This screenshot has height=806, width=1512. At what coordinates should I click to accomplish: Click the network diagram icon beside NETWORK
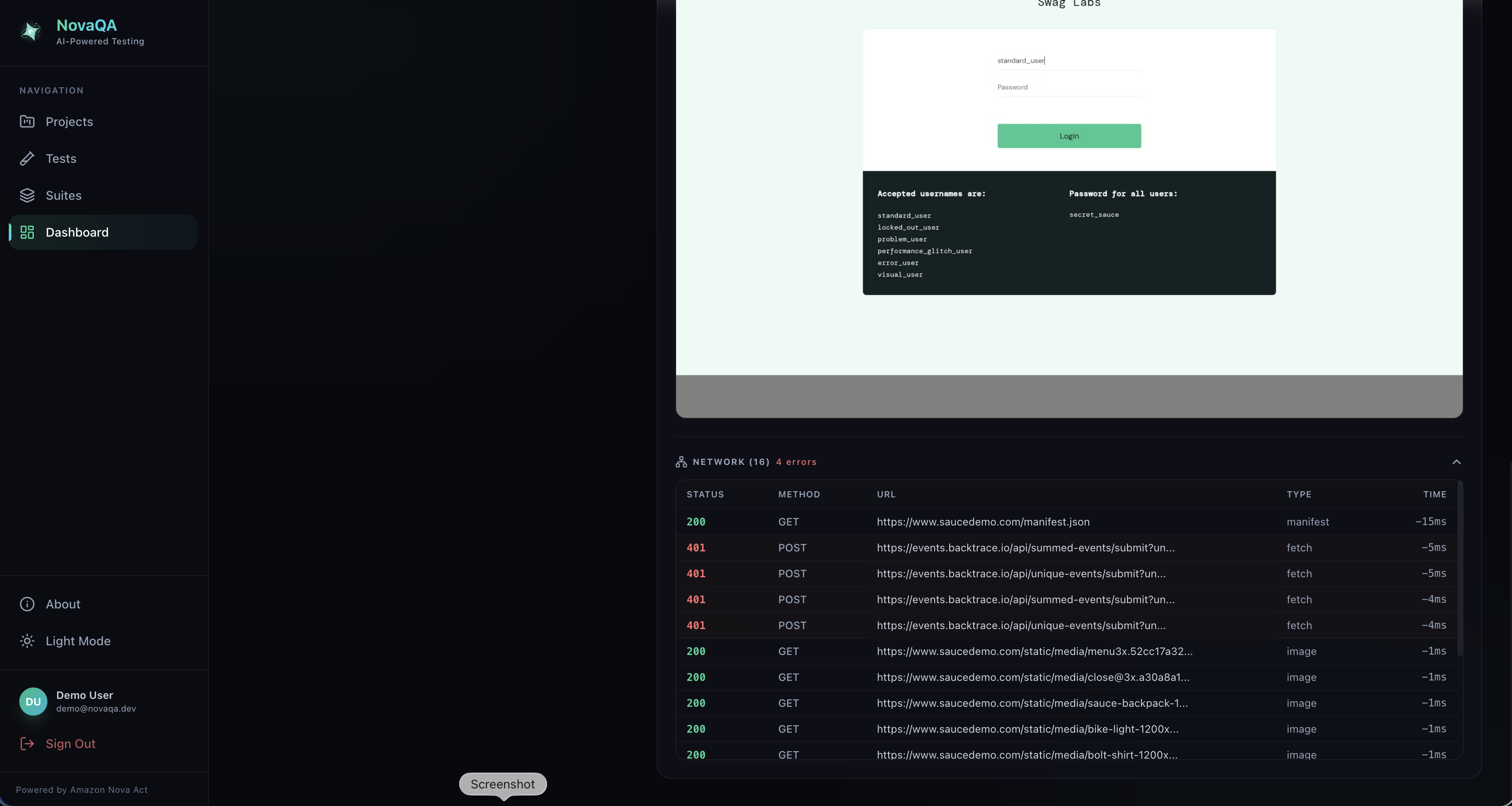681,462
